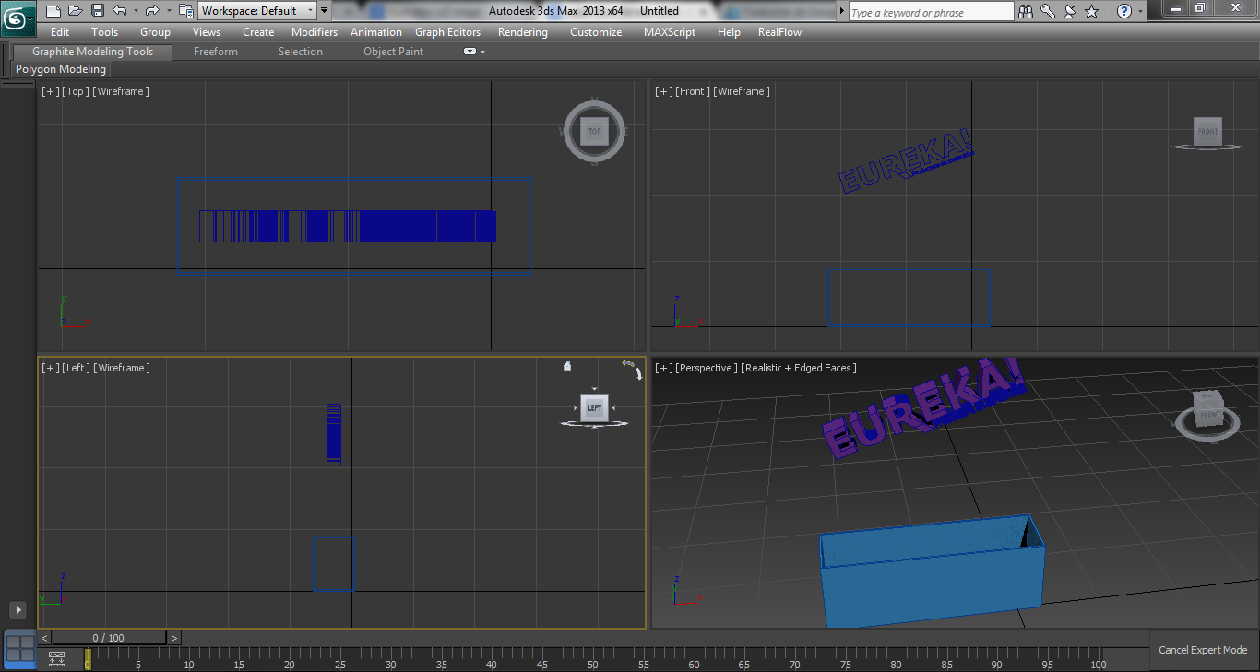Click the 0 / 100 time slider
This screenshot has width=1260, height=672.
tap(109, 638)
